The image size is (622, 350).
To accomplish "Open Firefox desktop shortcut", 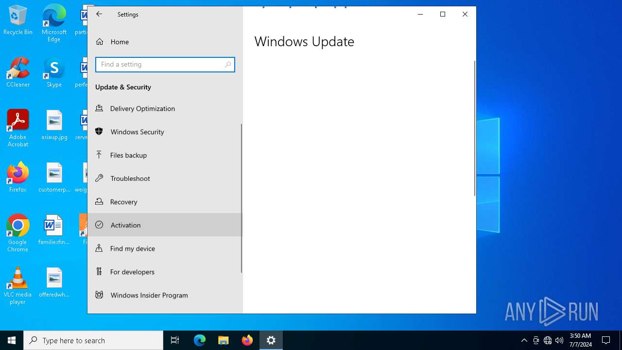I will 18,177.
